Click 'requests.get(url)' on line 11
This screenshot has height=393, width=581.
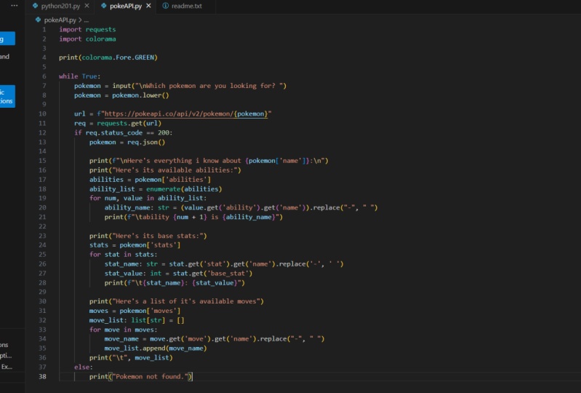coord(129,124)
